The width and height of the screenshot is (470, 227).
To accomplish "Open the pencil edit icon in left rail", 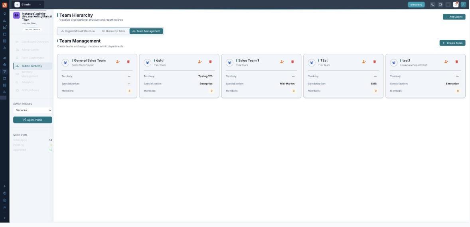I will point(4,27).
